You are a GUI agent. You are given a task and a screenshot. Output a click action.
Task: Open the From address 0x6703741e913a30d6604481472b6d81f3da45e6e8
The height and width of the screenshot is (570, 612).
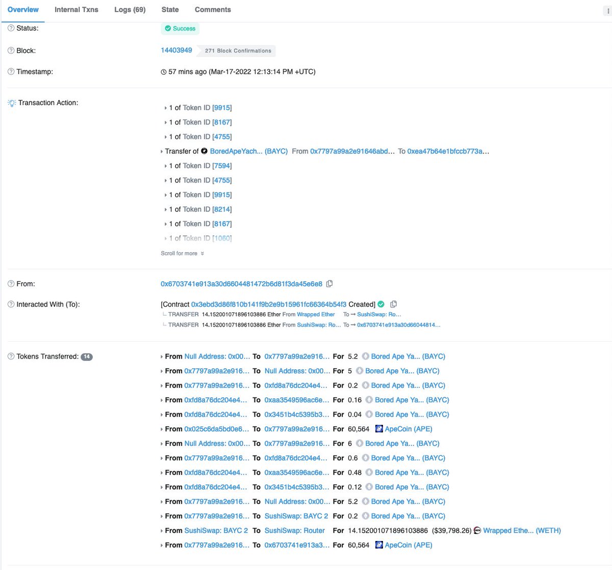pyautogui.click(x=242, y=284)
